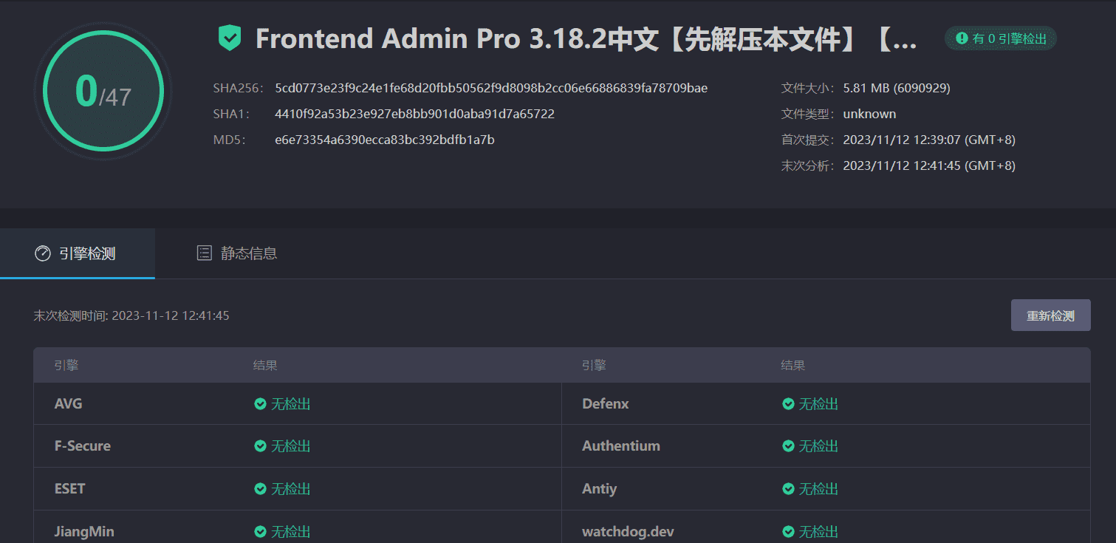
Task: Click green check icon in Authentium row
Action: pyautogui.click(x=788, y=446)
